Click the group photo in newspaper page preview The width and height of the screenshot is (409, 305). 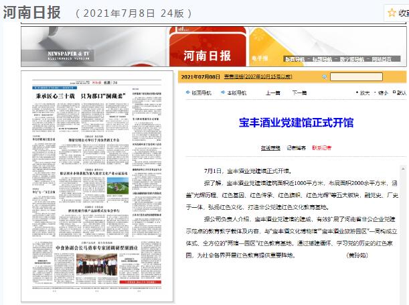(97, 265)
